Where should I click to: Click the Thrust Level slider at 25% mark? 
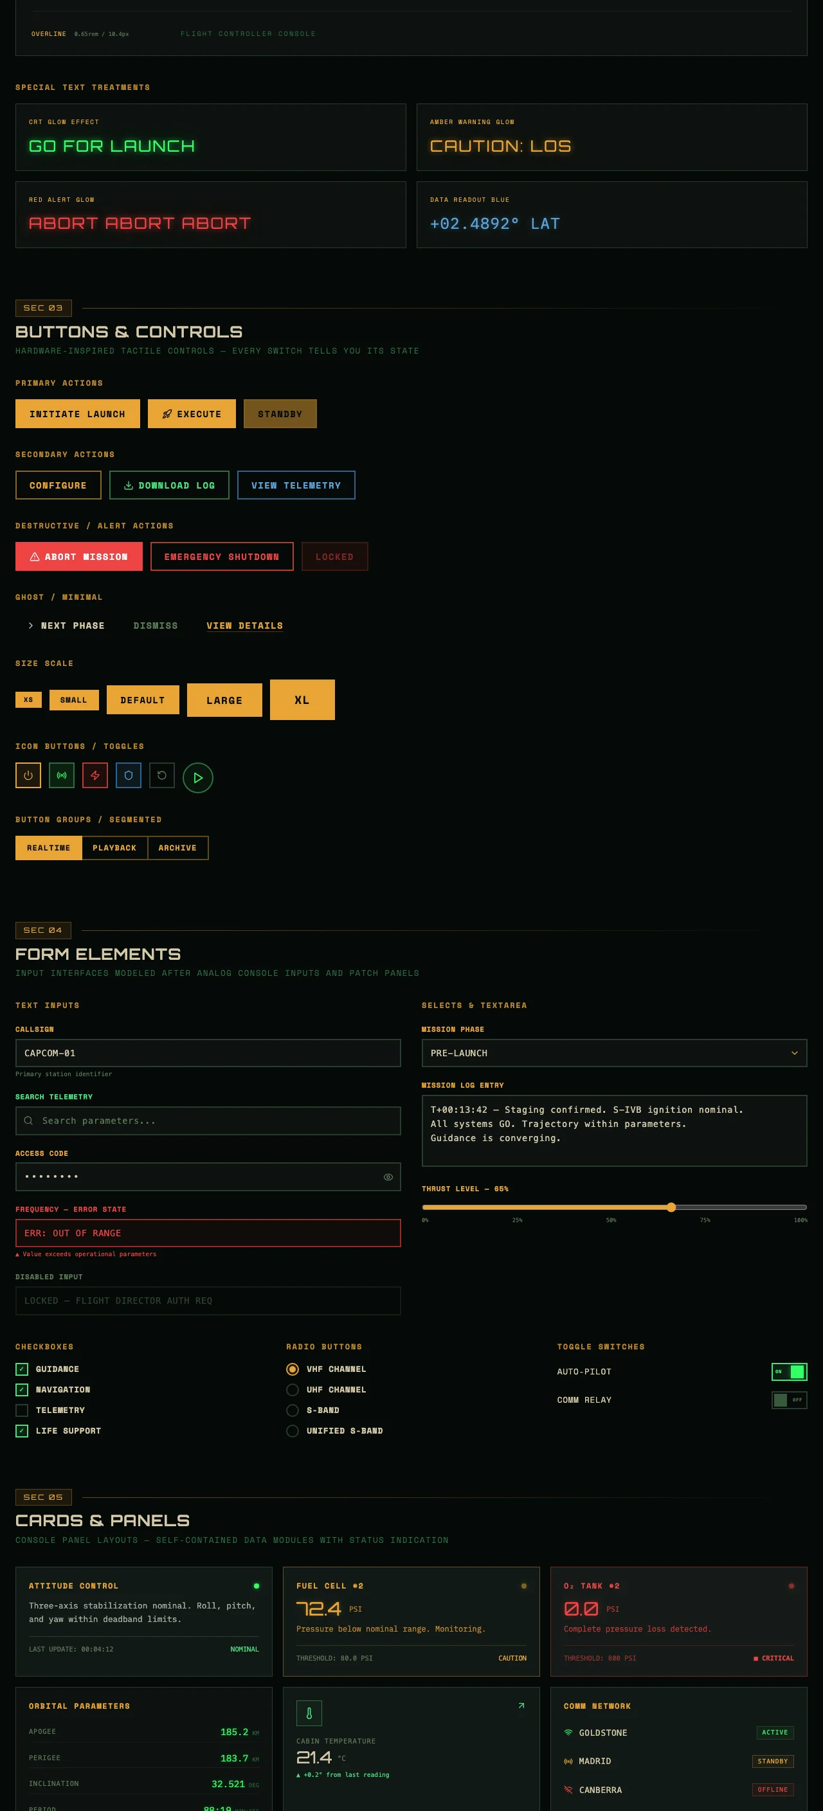[x=518, y=1207]
